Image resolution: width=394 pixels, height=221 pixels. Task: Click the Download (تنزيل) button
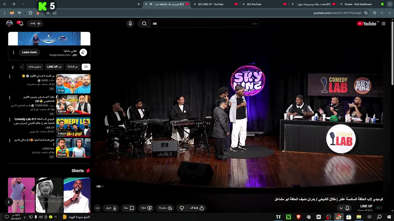tap(111, 208)
